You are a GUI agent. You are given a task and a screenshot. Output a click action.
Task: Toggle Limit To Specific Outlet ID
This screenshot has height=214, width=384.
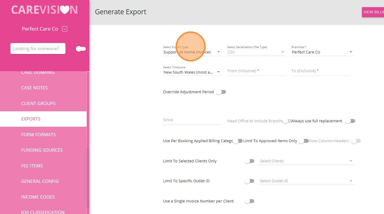coord(249,181)
